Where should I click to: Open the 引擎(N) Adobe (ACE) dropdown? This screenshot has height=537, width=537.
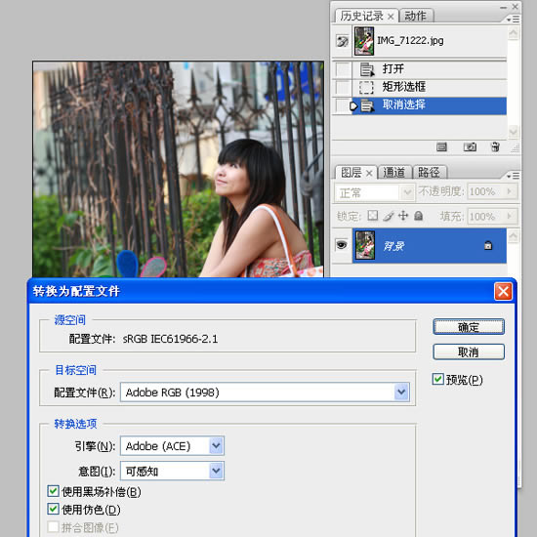tap(216, 445)
